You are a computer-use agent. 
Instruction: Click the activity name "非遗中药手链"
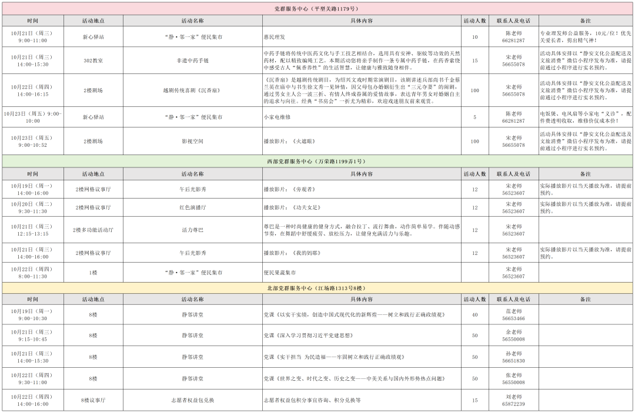(193, 61)
